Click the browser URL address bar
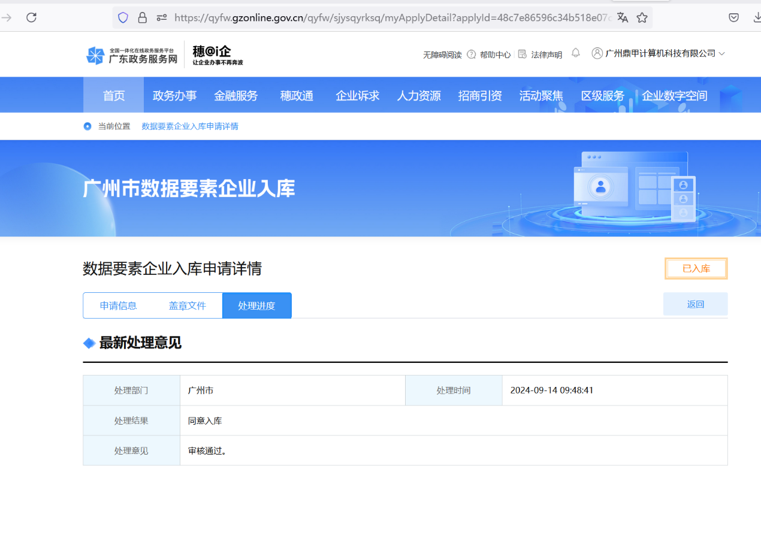Image resolution: width=761 pixels, height=542 pixels. pyautogui.click(x=389, y=17)
